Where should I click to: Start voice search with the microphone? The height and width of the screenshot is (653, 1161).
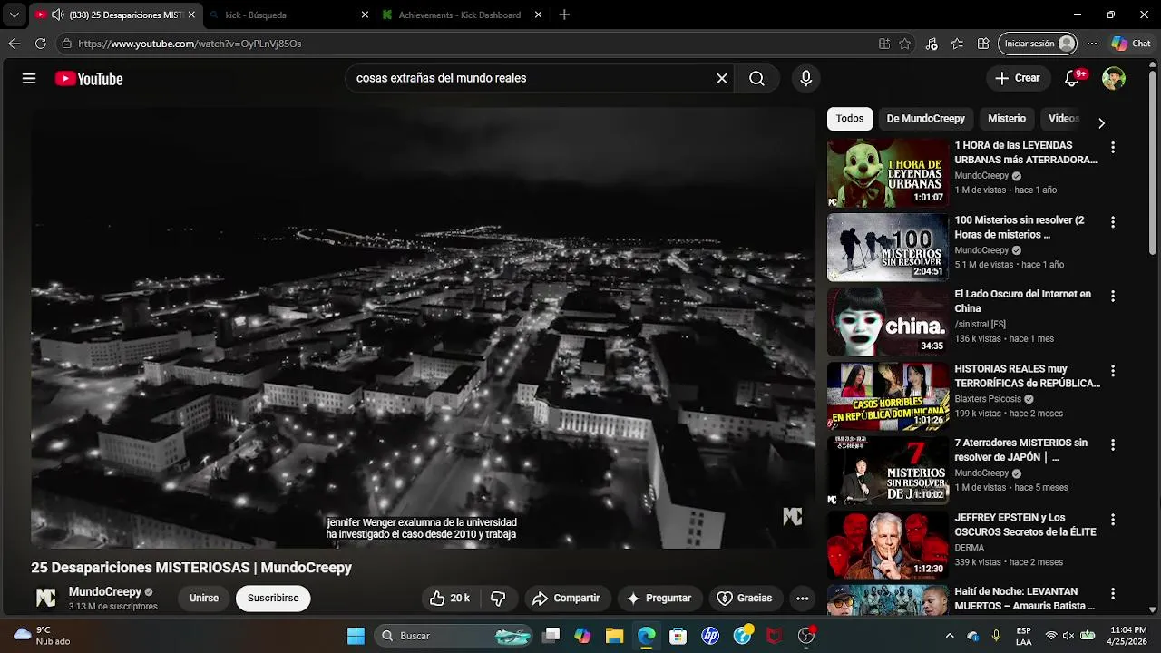tap(805, 78)
